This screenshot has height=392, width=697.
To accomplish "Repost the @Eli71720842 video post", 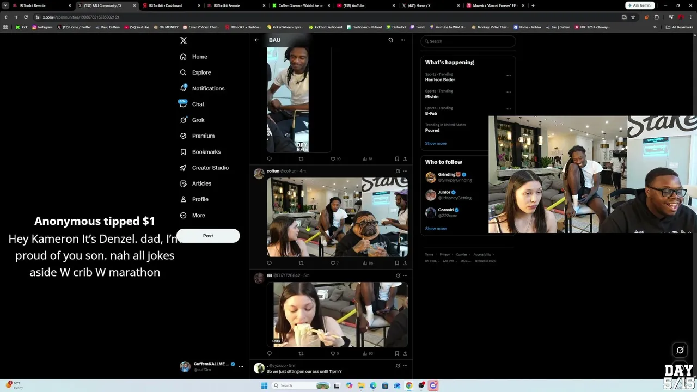I will (301, 353).
